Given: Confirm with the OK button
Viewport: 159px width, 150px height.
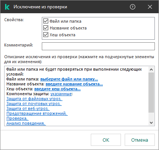Looking at the screenshot, I should coord(106,140).
